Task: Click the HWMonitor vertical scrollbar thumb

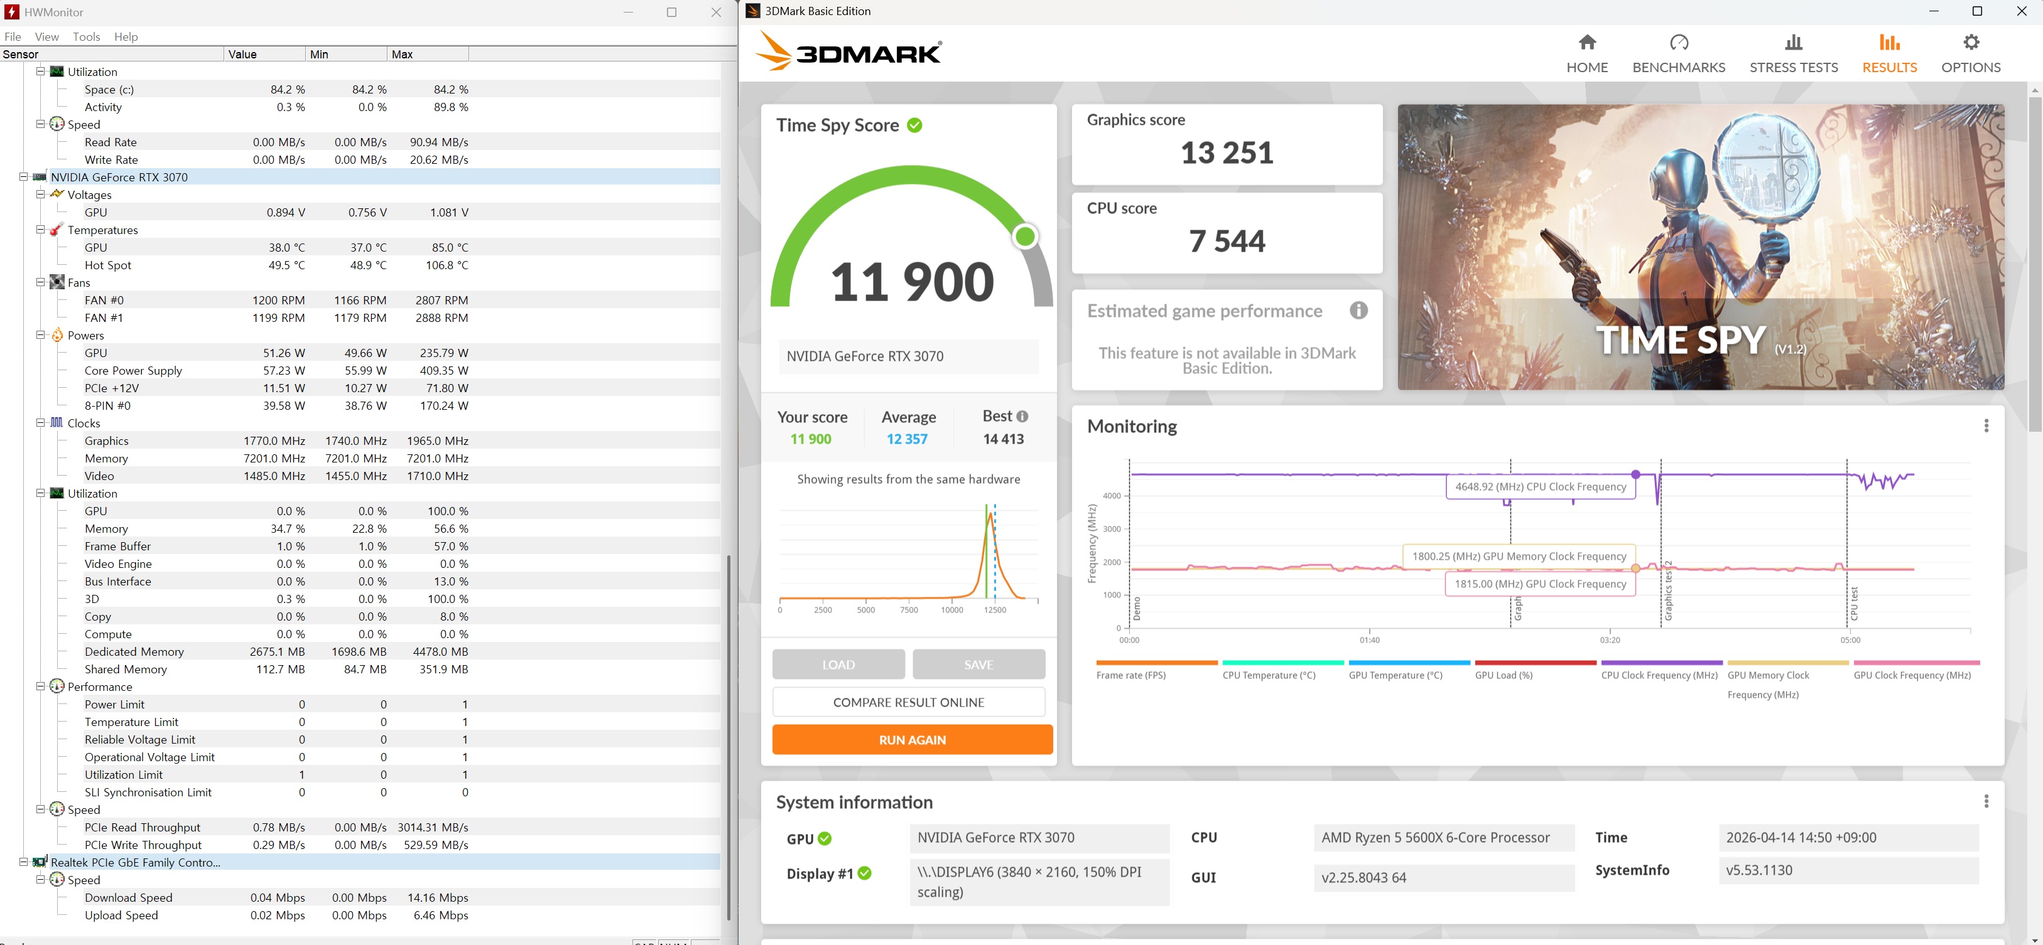Action: tap(728, 737)
